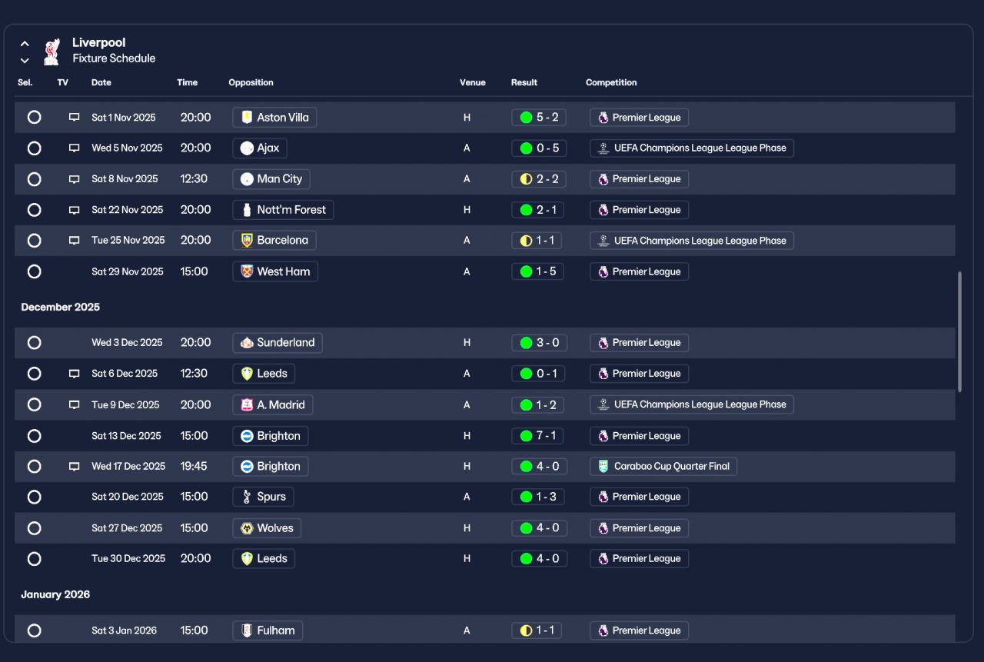Collapse schedule with the up chevron
The height and width of the screenshot is (662, 984).
(x=25, y=44)
